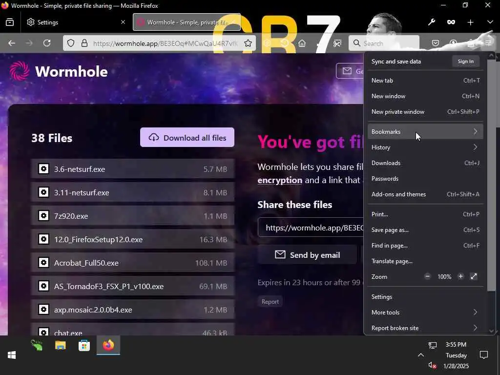
Task: Click file icon next to 7z920.exe
Action: [43, 215]
